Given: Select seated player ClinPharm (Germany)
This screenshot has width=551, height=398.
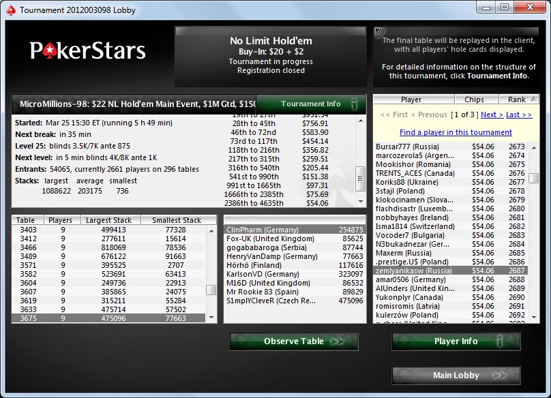Looking at the screenshot, I should pos(295,230).
